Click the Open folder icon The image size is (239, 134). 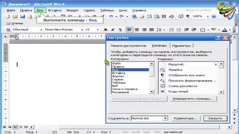click(x=15, y=16)
